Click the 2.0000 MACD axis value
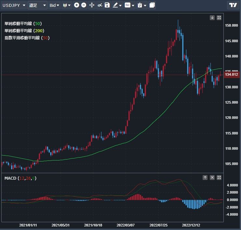241x230 pixels. point(232,192)
